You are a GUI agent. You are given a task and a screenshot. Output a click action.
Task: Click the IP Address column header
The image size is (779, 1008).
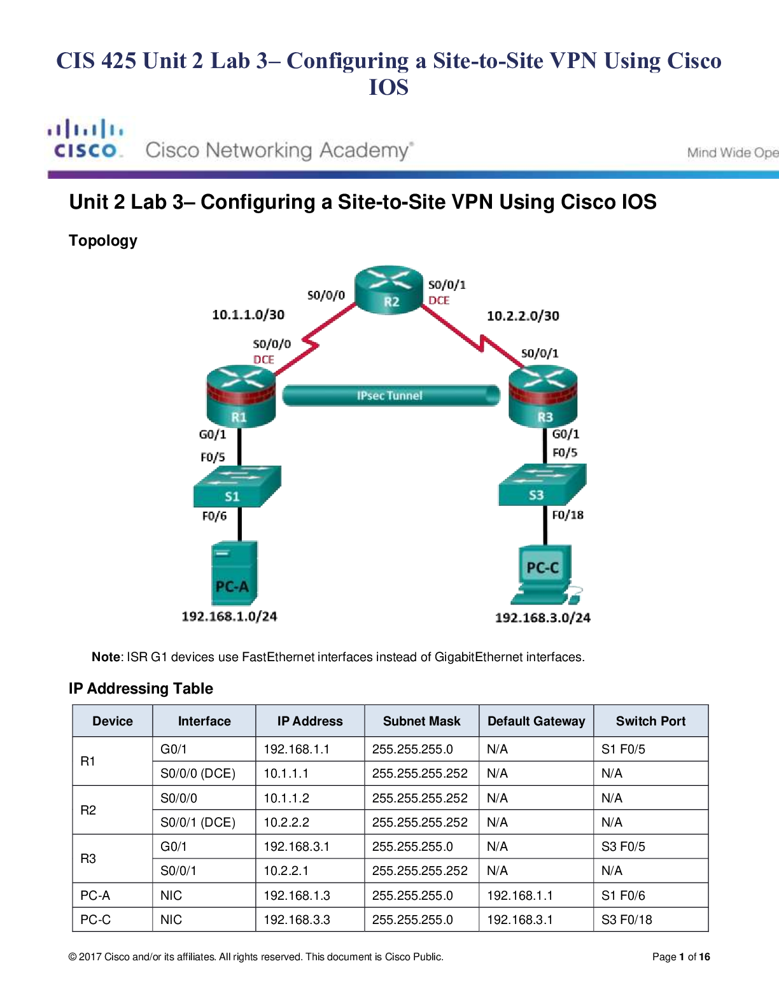pyautogui.click(x=310, y=721)
